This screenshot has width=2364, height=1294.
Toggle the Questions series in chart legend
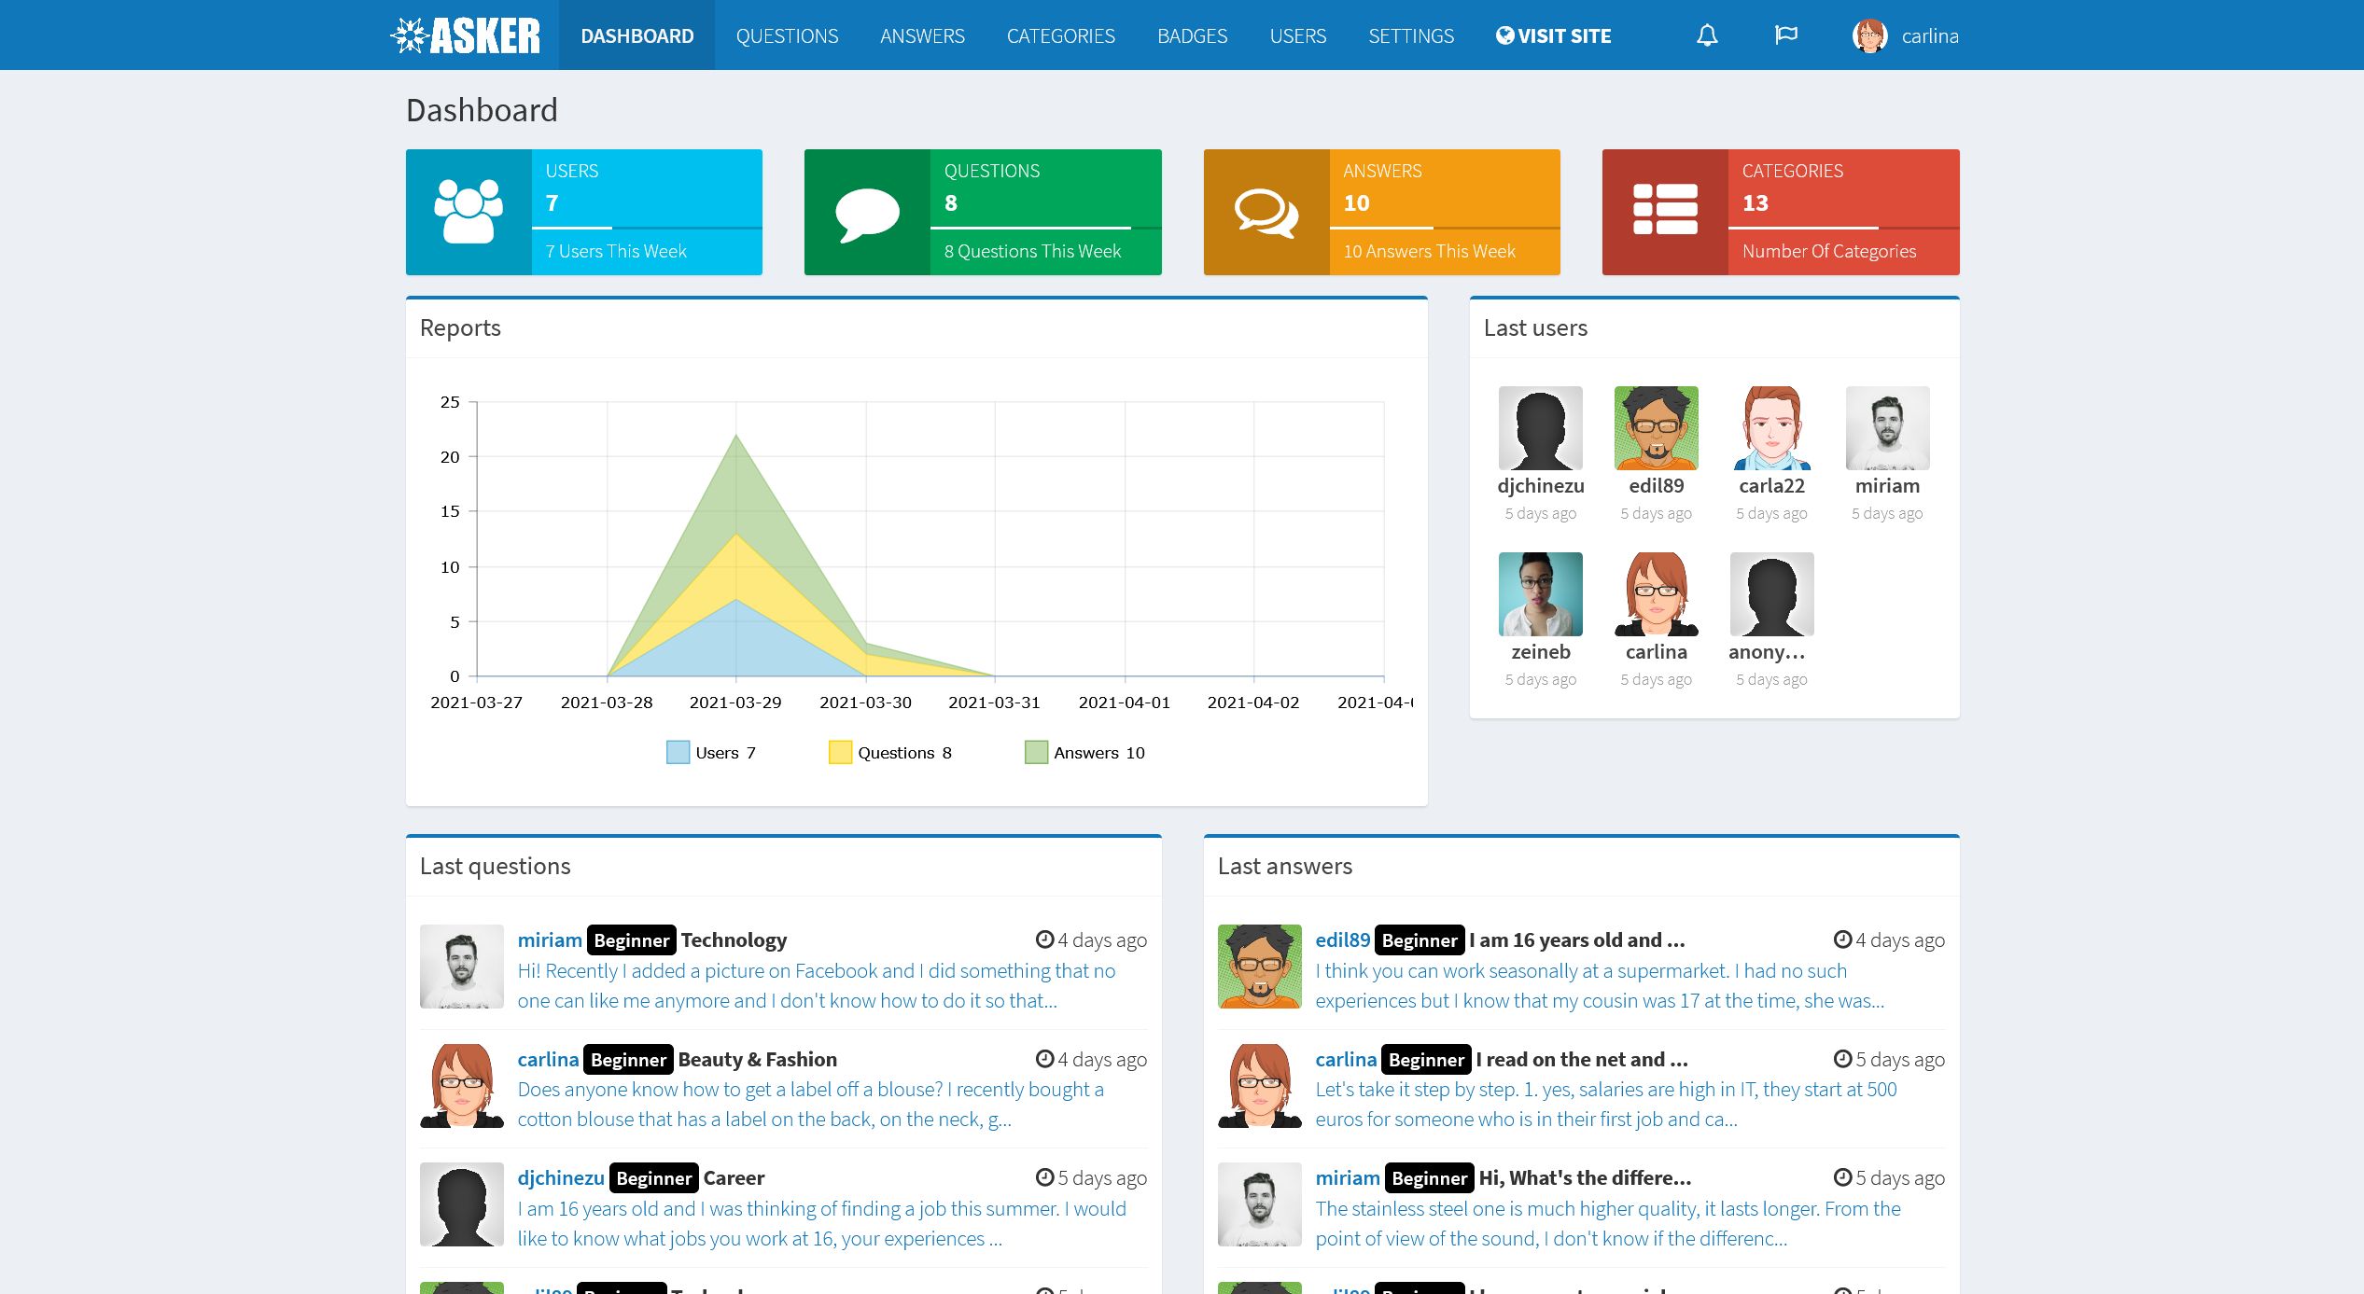coord(889,752)
